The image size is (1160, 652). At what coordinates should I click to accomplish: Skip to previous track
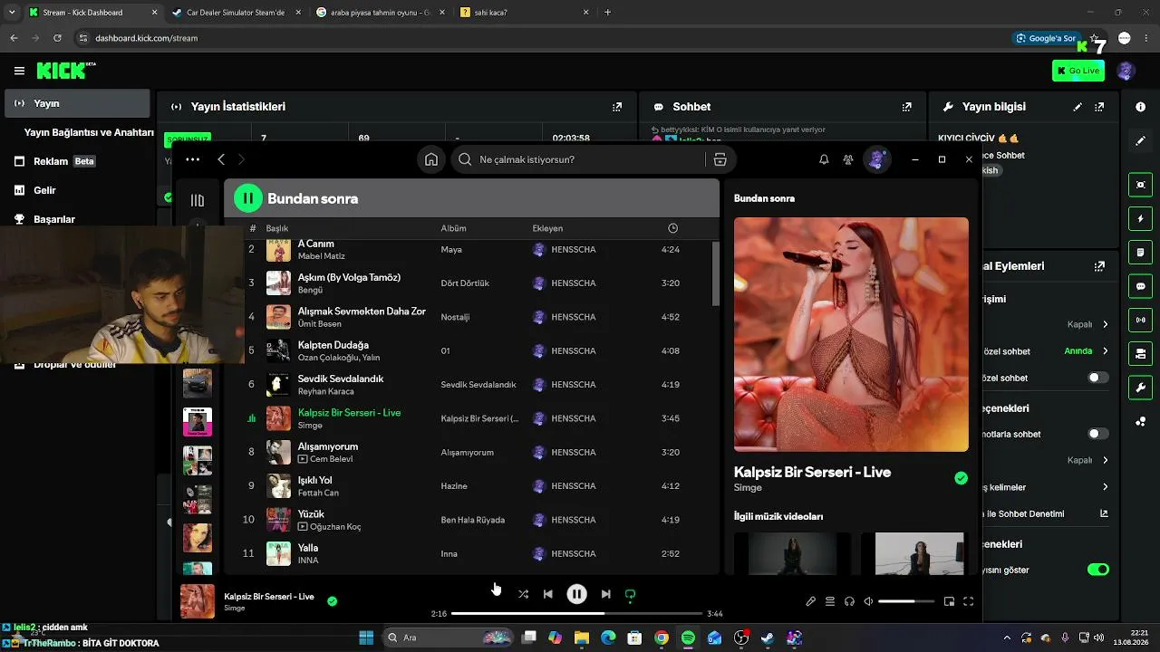(547, 594)
